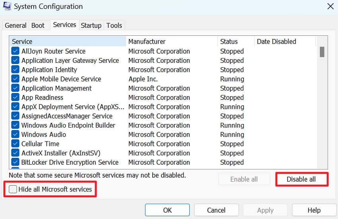This screenshot has width=338, height=219.
Task: Sort by Date Disabled column header
Action: (x=285, y=41)
